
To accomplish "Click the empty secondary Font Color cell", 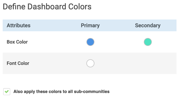I will [x=148, y=63].
